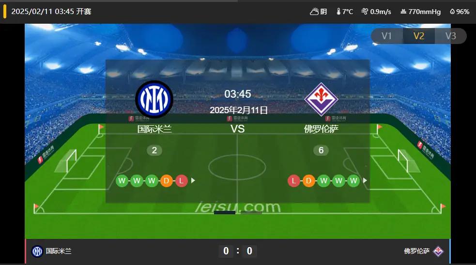Select the V2 view option
Viewport: 476px width, 265px height.
(x=419, y=36)
